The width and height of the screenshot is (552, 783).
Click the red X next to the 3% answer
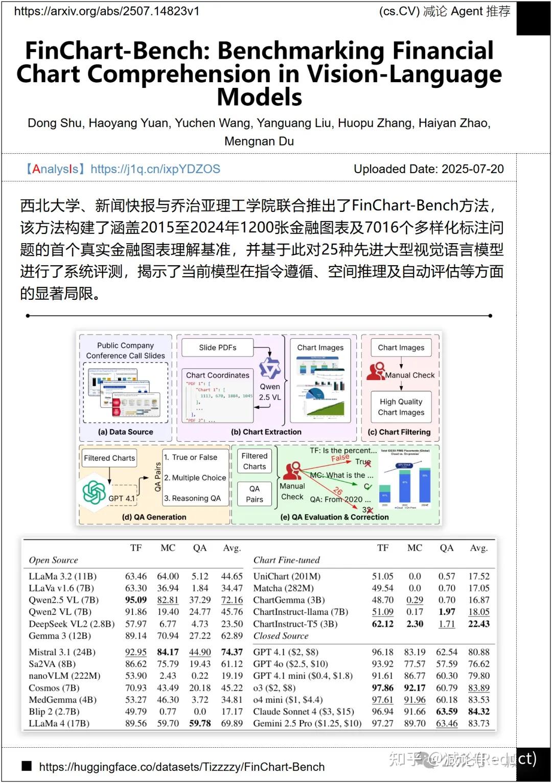370,510
